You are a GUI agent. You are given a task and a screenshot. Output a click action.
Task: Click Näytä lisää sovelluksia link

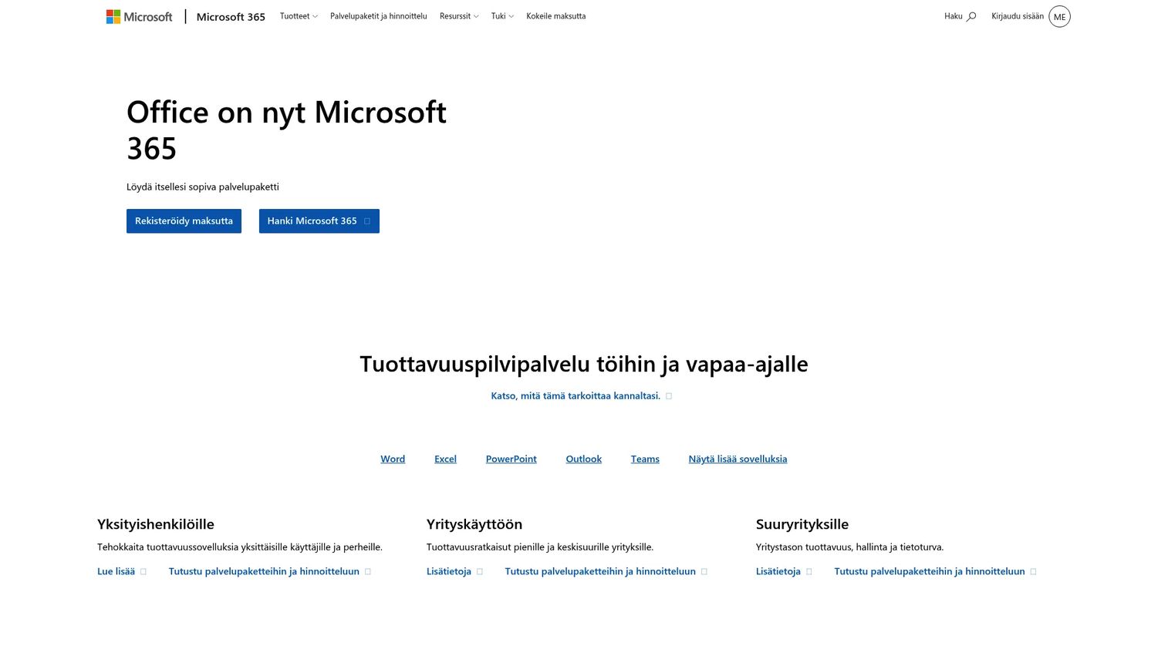coord(738,459)
